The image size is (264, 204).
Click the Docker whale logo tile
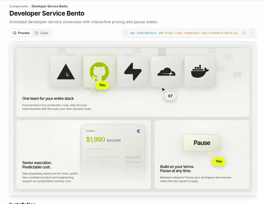(x=200, y=71)
